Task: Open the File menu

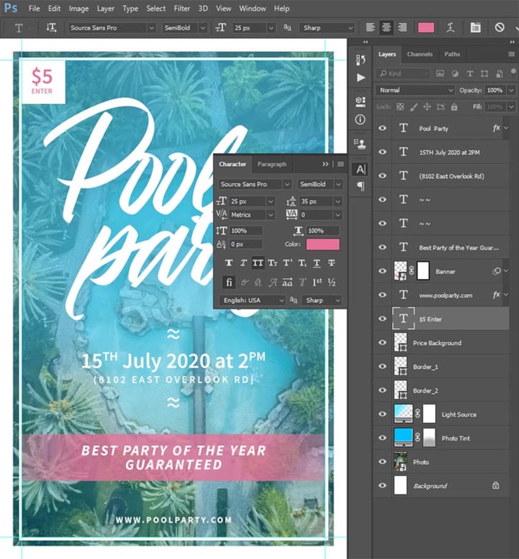Action: 34,8
